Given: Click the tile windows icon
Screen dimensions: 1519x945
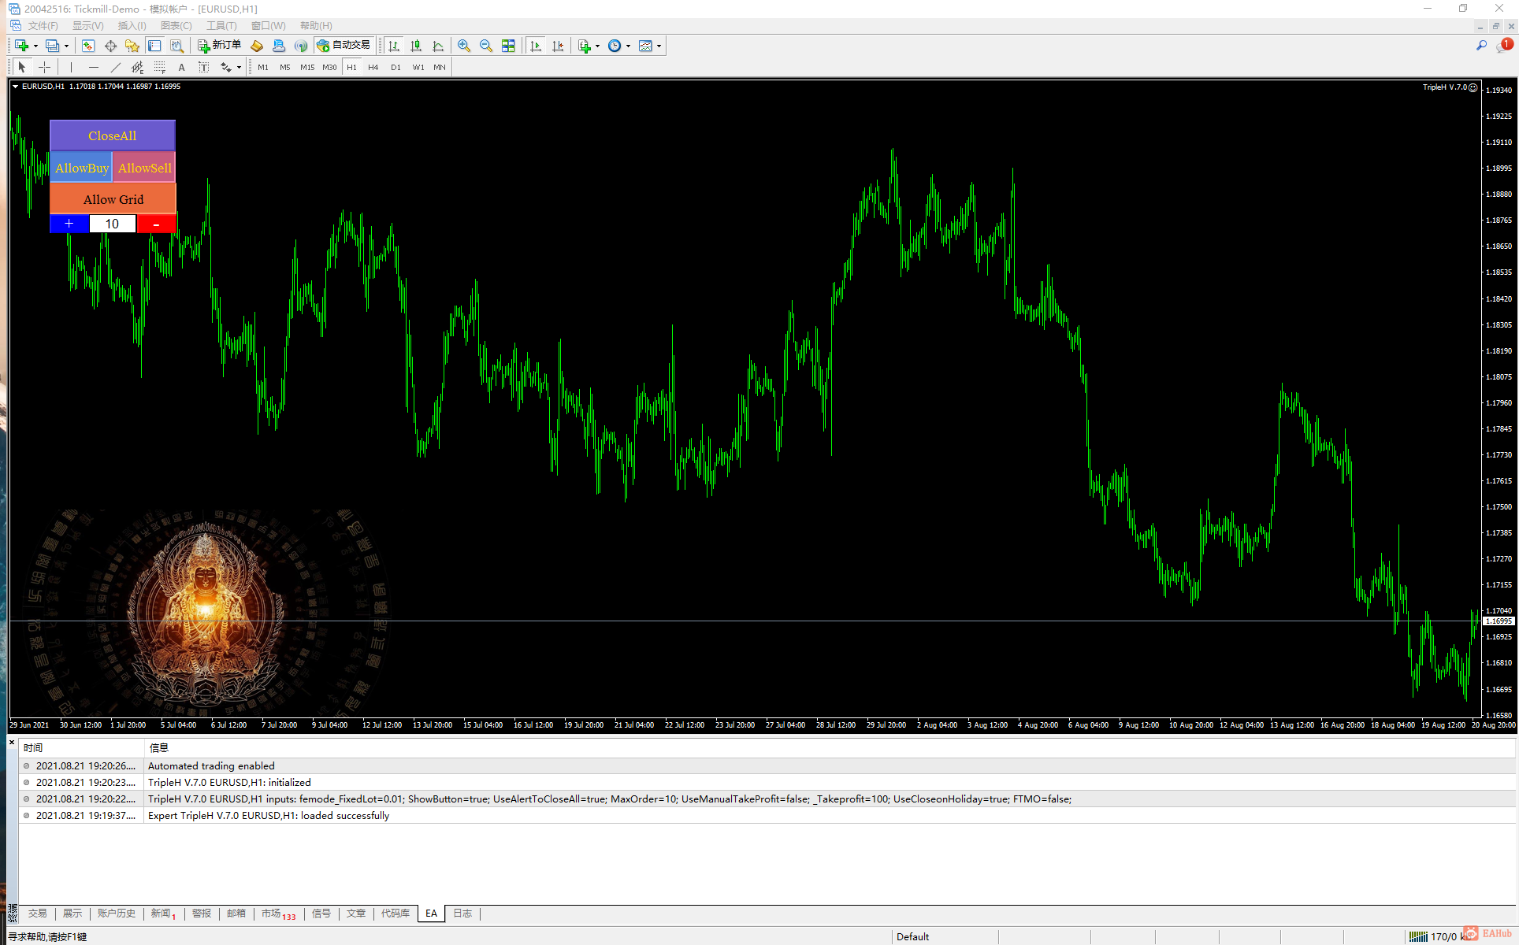Looking at the screenshot, I should pyautogui.click(x=508, y=46).
